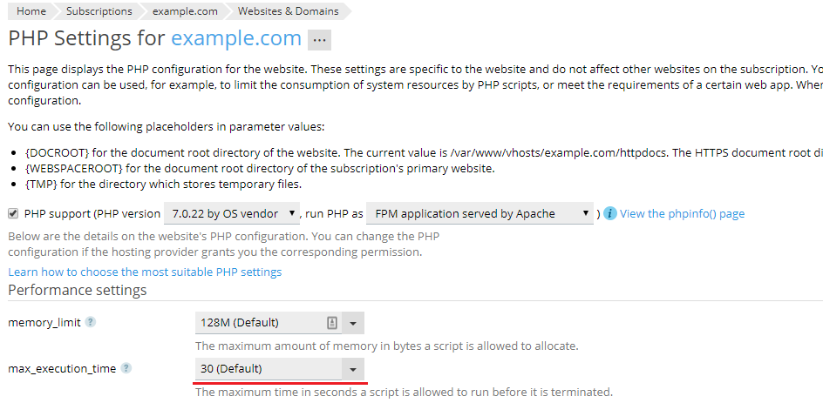Enable or disable the PHP support checkbox
Viewport: 823px width, 403px height.
point(13,213)
